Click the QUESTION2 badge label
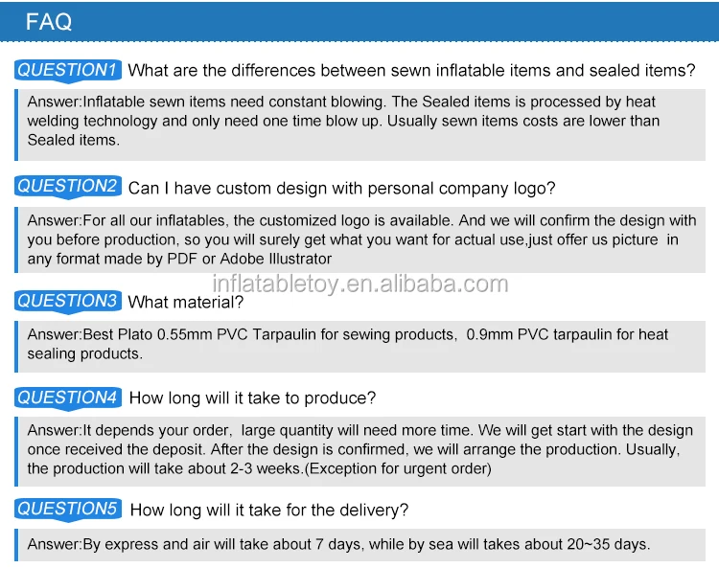The image size is (719, 568). [x=67, y=187]
